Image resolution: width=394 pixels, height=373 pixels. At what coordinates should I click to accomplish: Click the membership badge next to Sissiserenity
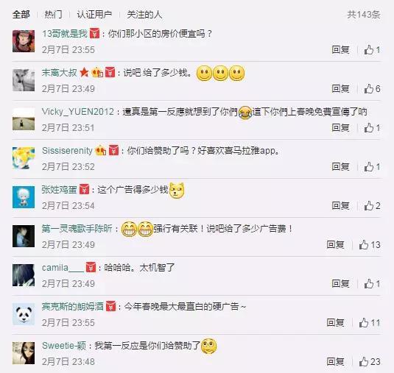tap(100, 151)
